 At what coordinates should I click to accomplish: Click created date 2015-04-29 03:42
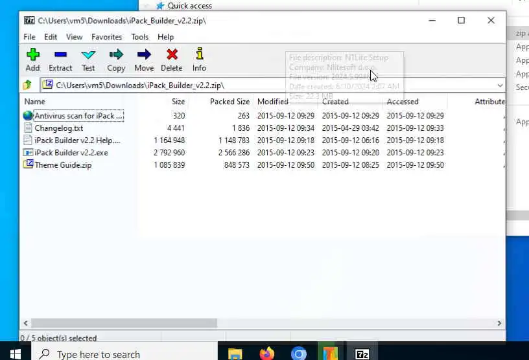pos(351,128)
